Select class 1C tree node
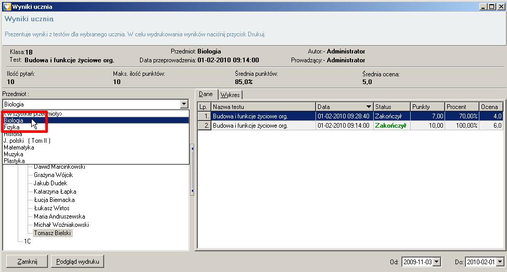Viewport: 507px width, 272px height. 28,241
